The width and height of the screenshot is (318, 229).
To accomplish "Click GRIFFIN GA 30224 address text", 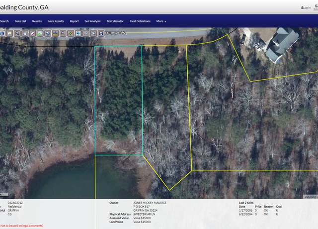I will (146, 210).
